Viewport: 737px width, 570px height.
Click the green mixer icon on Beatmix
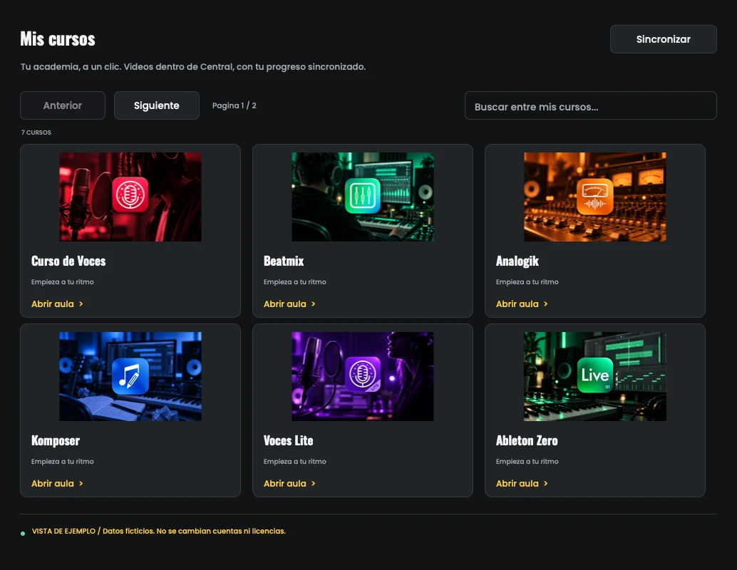click(362, 195)
